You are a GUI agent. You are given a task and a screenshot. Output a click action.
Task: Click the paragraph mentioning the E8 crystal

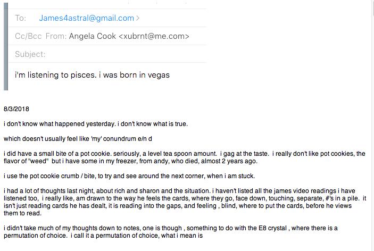click(171, 232)
